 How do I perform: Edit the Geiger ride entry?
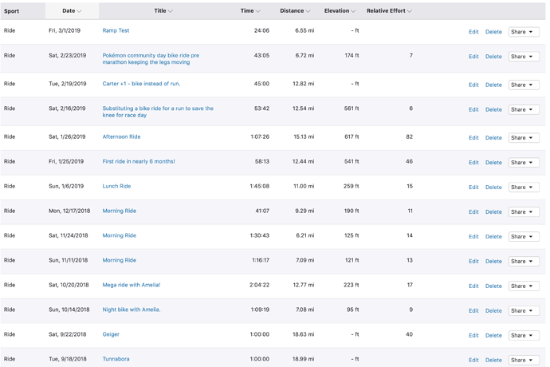click(x=473, y=336)
